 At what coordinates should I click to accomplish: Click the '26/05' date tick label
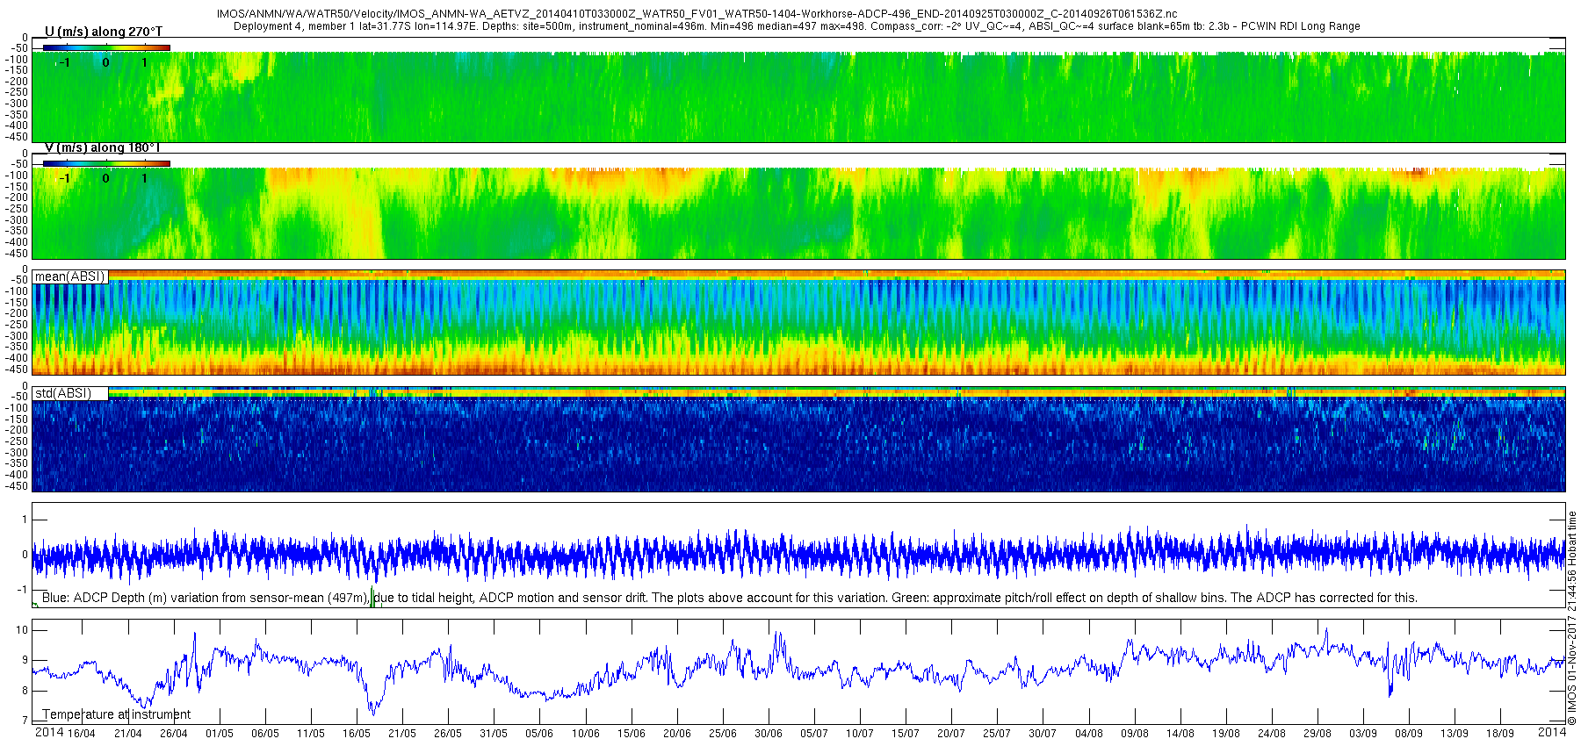448,734
